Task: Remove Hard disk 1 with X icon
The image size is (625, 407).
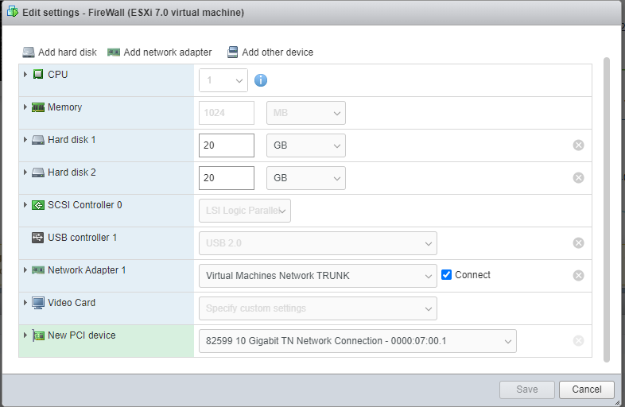Action: 578,145
